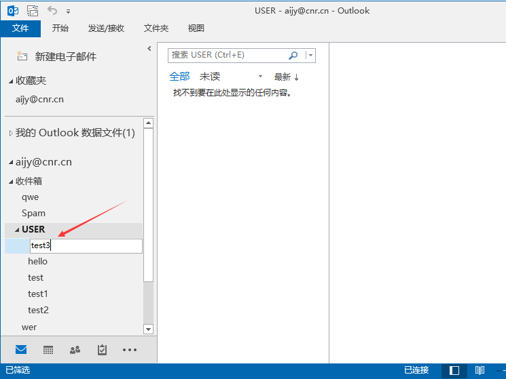Click the Outlook application icon in title bar
The image size is (506, 379).
[x=13, y=11]
